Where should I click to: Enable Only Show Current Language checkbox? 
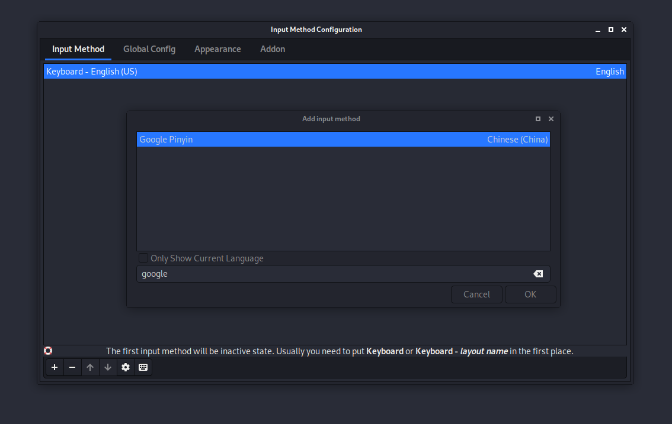point(143,258)
